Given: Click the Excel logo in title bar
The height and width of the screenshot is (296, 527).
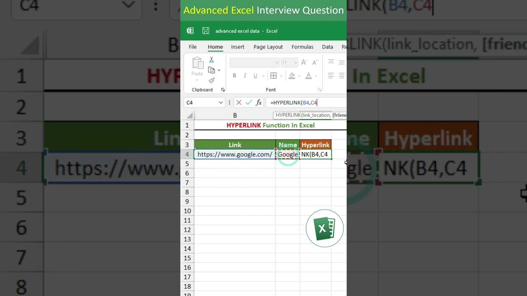Looking at the screenshot, I should [x=190, y=31].
